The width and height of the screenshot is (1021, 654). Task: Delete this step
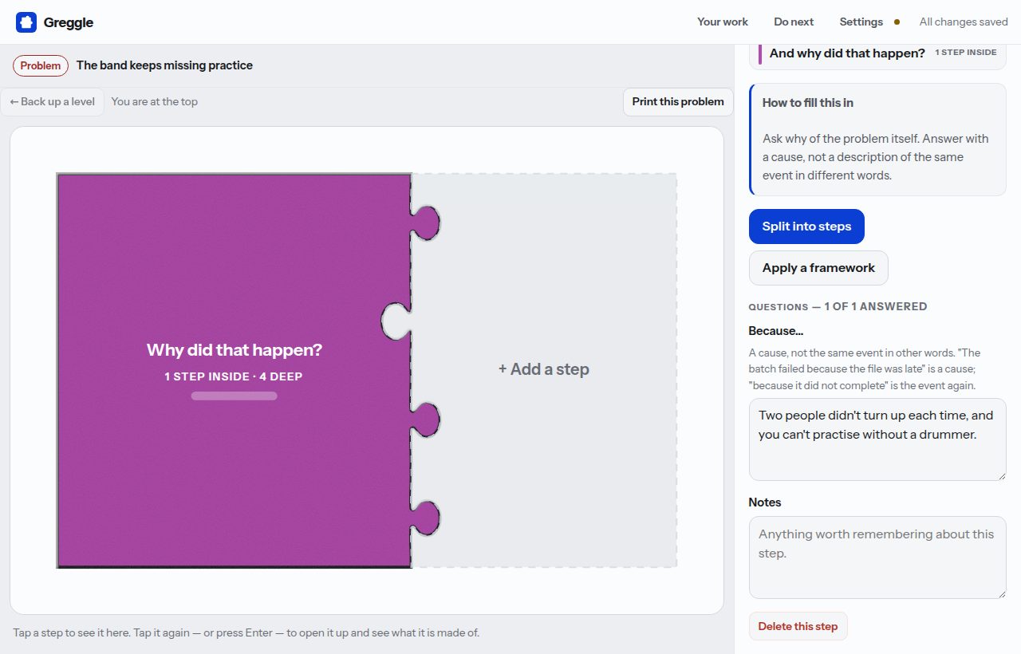(x=798, y=626)
